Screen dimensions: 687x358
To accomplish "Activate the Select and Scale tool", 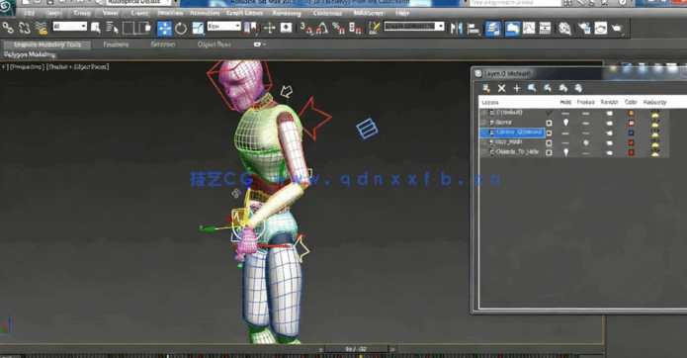I will point(198,28).
